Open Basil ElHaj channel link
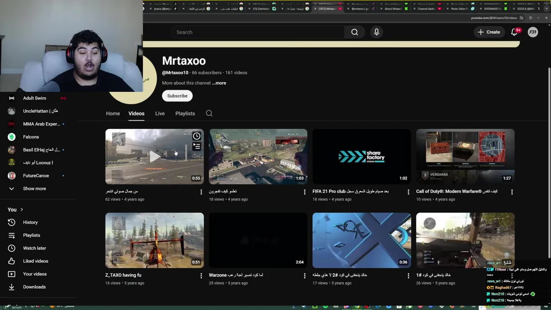Image resolution: width=551 pixels, height=310 pixels. tap(41, 150)
